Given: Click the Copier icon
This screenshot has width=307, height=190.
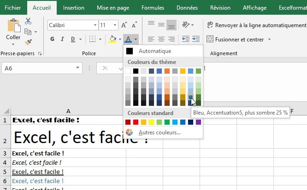Looking at the screenshot, I should coord(28,32).
